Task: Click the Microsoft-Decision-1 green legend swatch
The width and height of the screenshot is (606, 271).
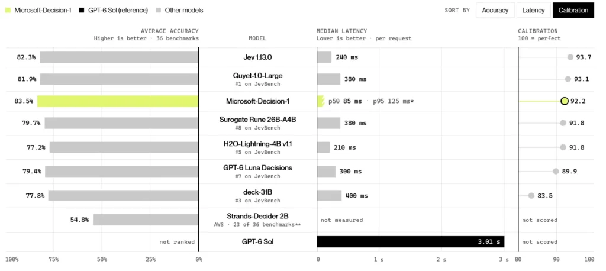Action: [x=8, y=11]
